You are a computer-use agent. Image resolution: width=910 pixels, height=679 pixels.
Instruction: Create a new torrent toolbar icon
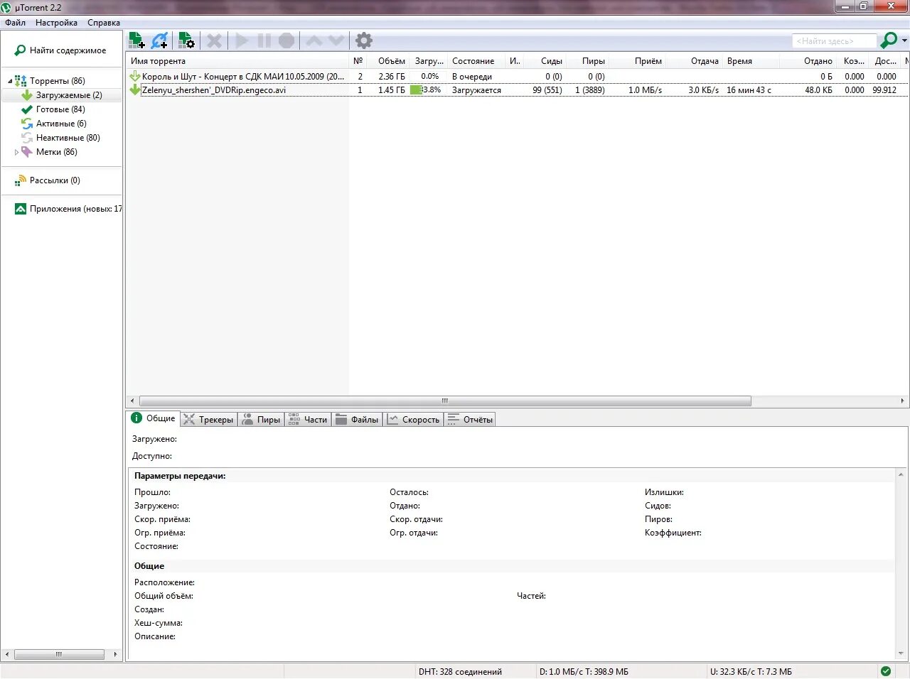(186, 40)
